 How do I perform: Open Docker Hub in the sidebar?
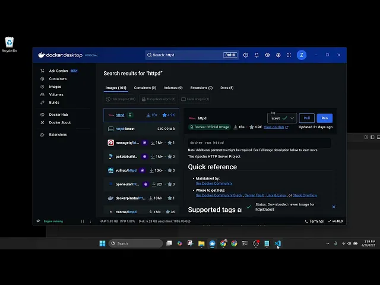[x=58, y=115]
